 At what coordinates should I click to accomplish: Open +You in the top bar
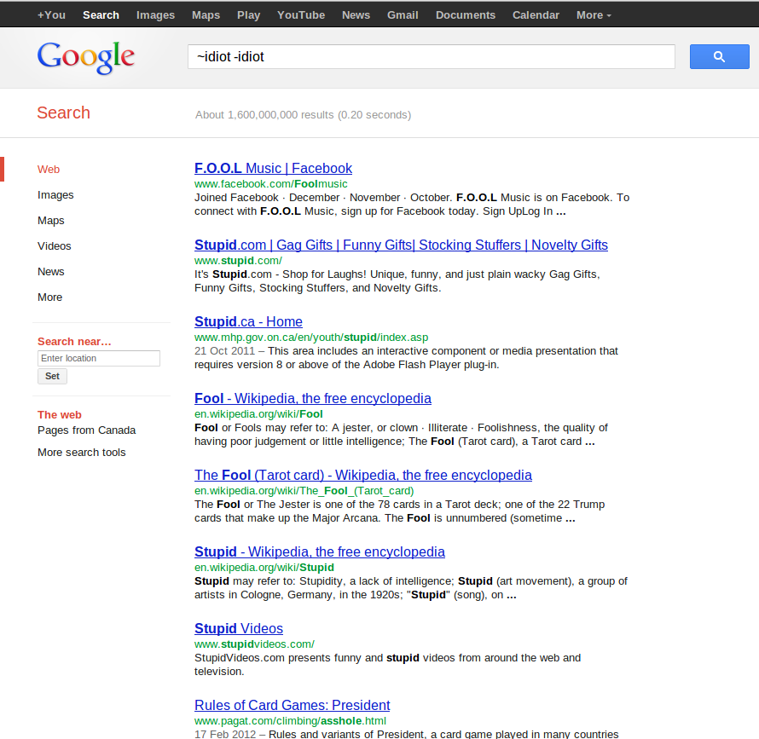click(x=51, y=15)
